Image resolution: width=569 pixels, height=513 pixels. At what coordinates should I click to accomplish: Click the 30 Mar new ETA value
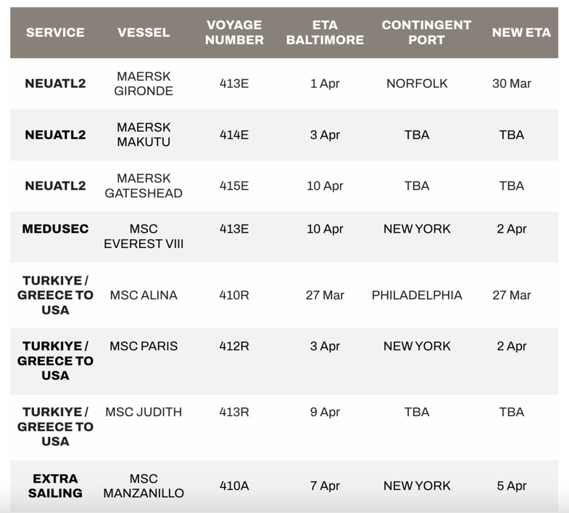511,83
